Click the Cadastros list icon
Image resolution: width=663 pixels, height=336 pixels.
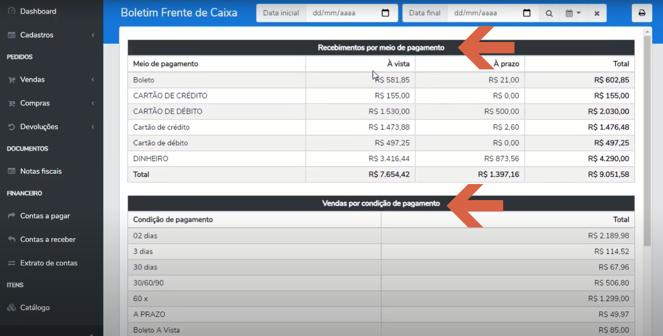[x=12, y=35]
